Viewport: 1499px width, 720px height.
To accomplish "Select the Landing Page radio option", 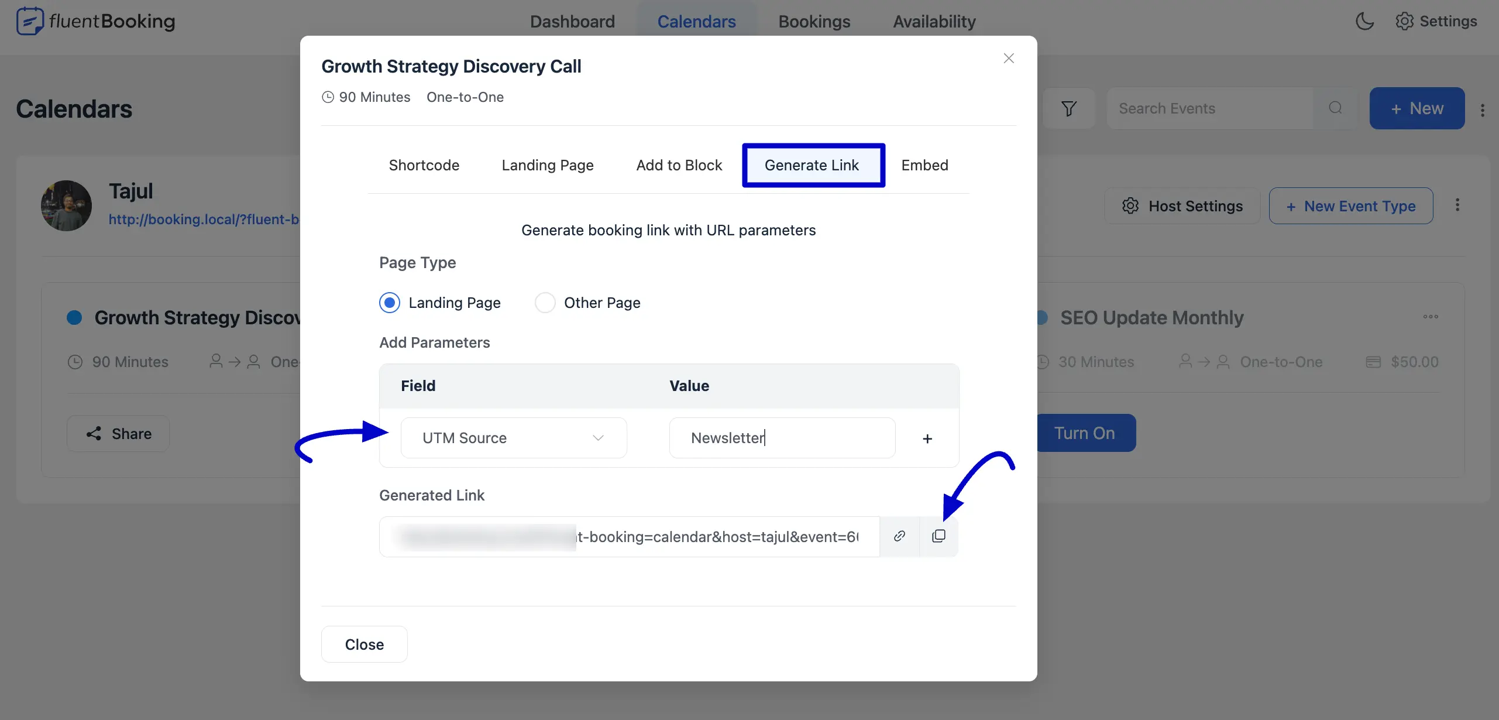I will point(440,303).
